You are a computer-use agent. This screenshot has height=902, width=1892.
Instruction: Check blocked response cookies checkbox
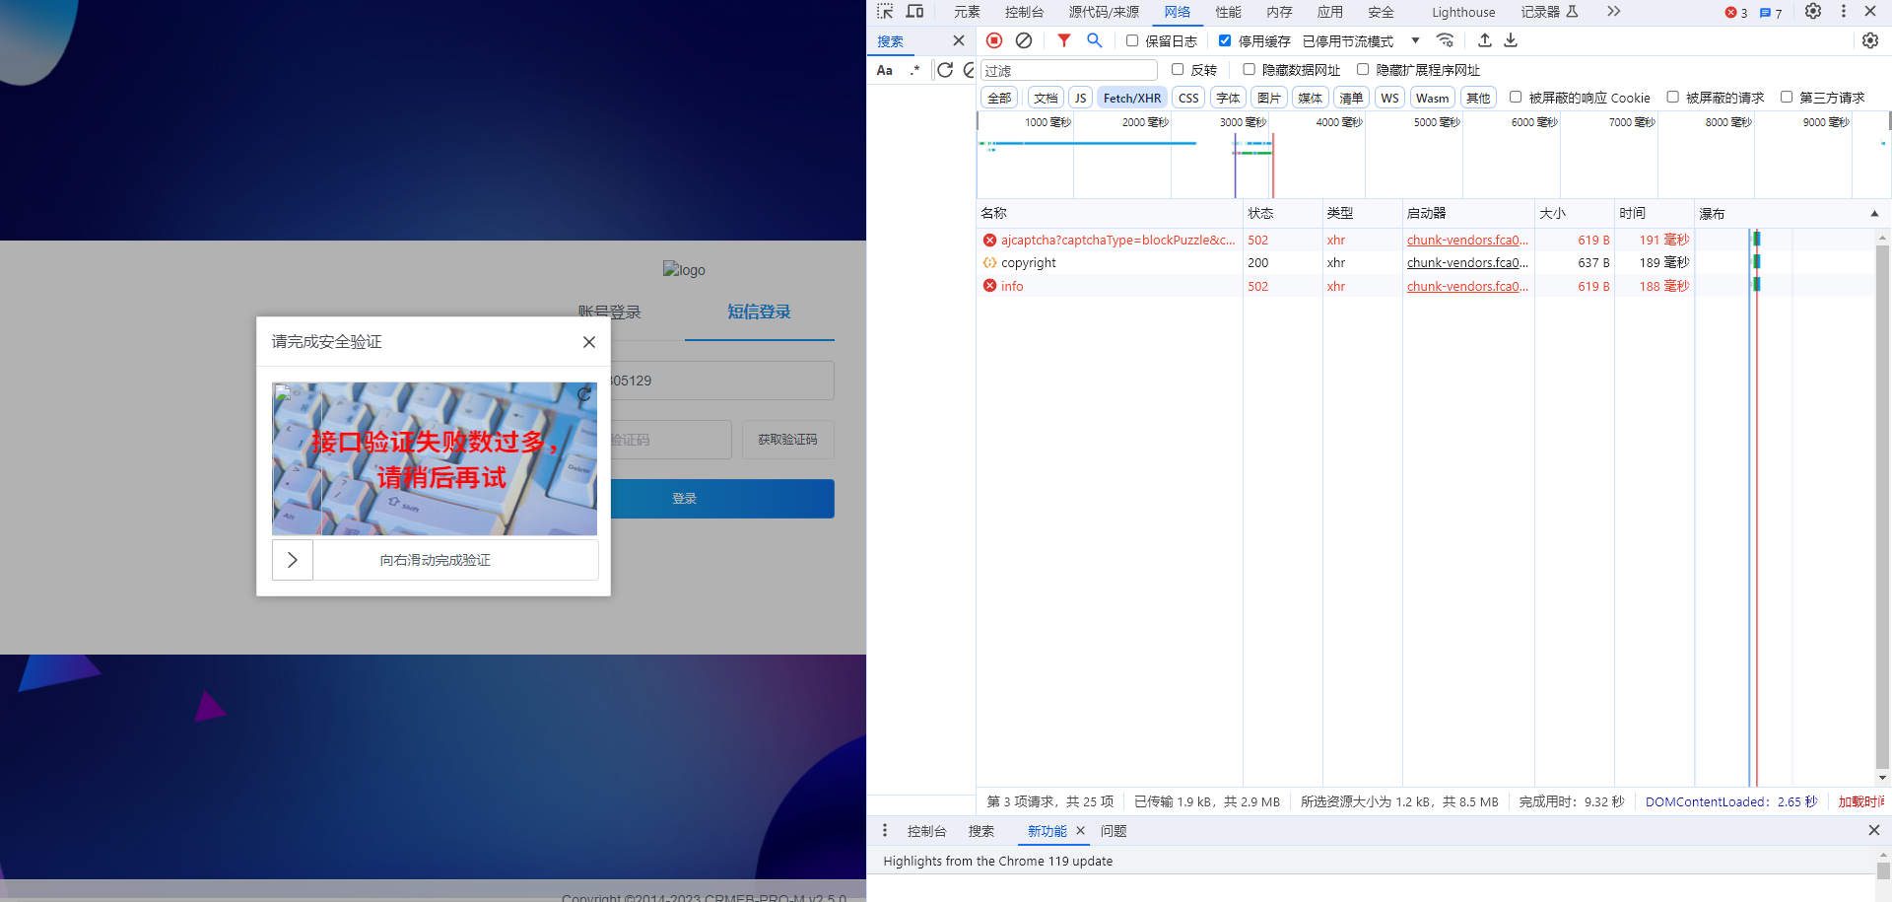[1516, 97]
